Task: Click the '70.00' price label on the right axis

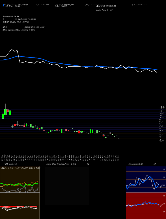Action: coord(161,141)
